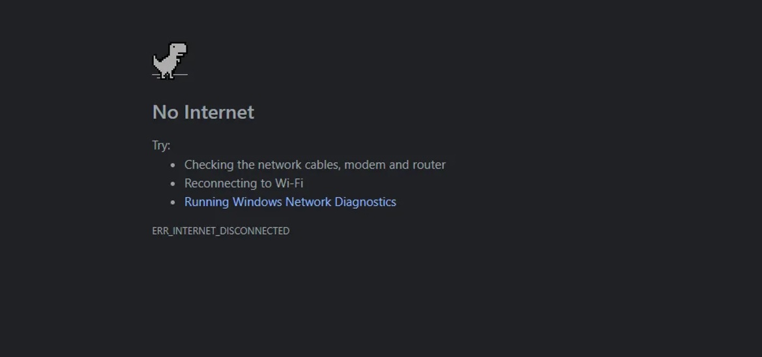Select the No Internet heading
The image size is (762, 357).
(203, 112)
